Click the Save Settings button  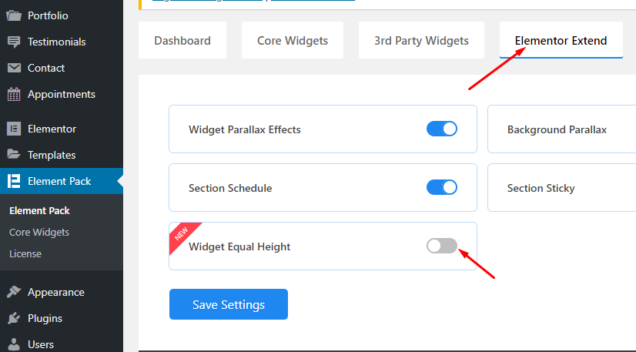tap(229, 304)
